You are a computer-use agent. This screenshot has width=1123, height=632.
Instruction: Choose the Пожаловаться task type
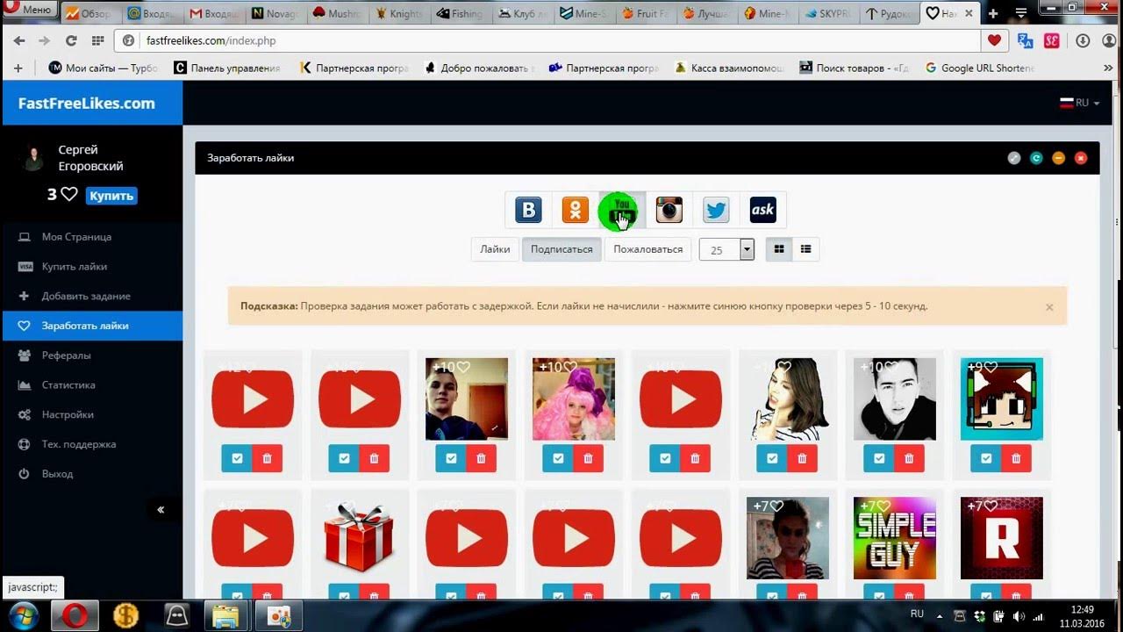click(647, 249)
